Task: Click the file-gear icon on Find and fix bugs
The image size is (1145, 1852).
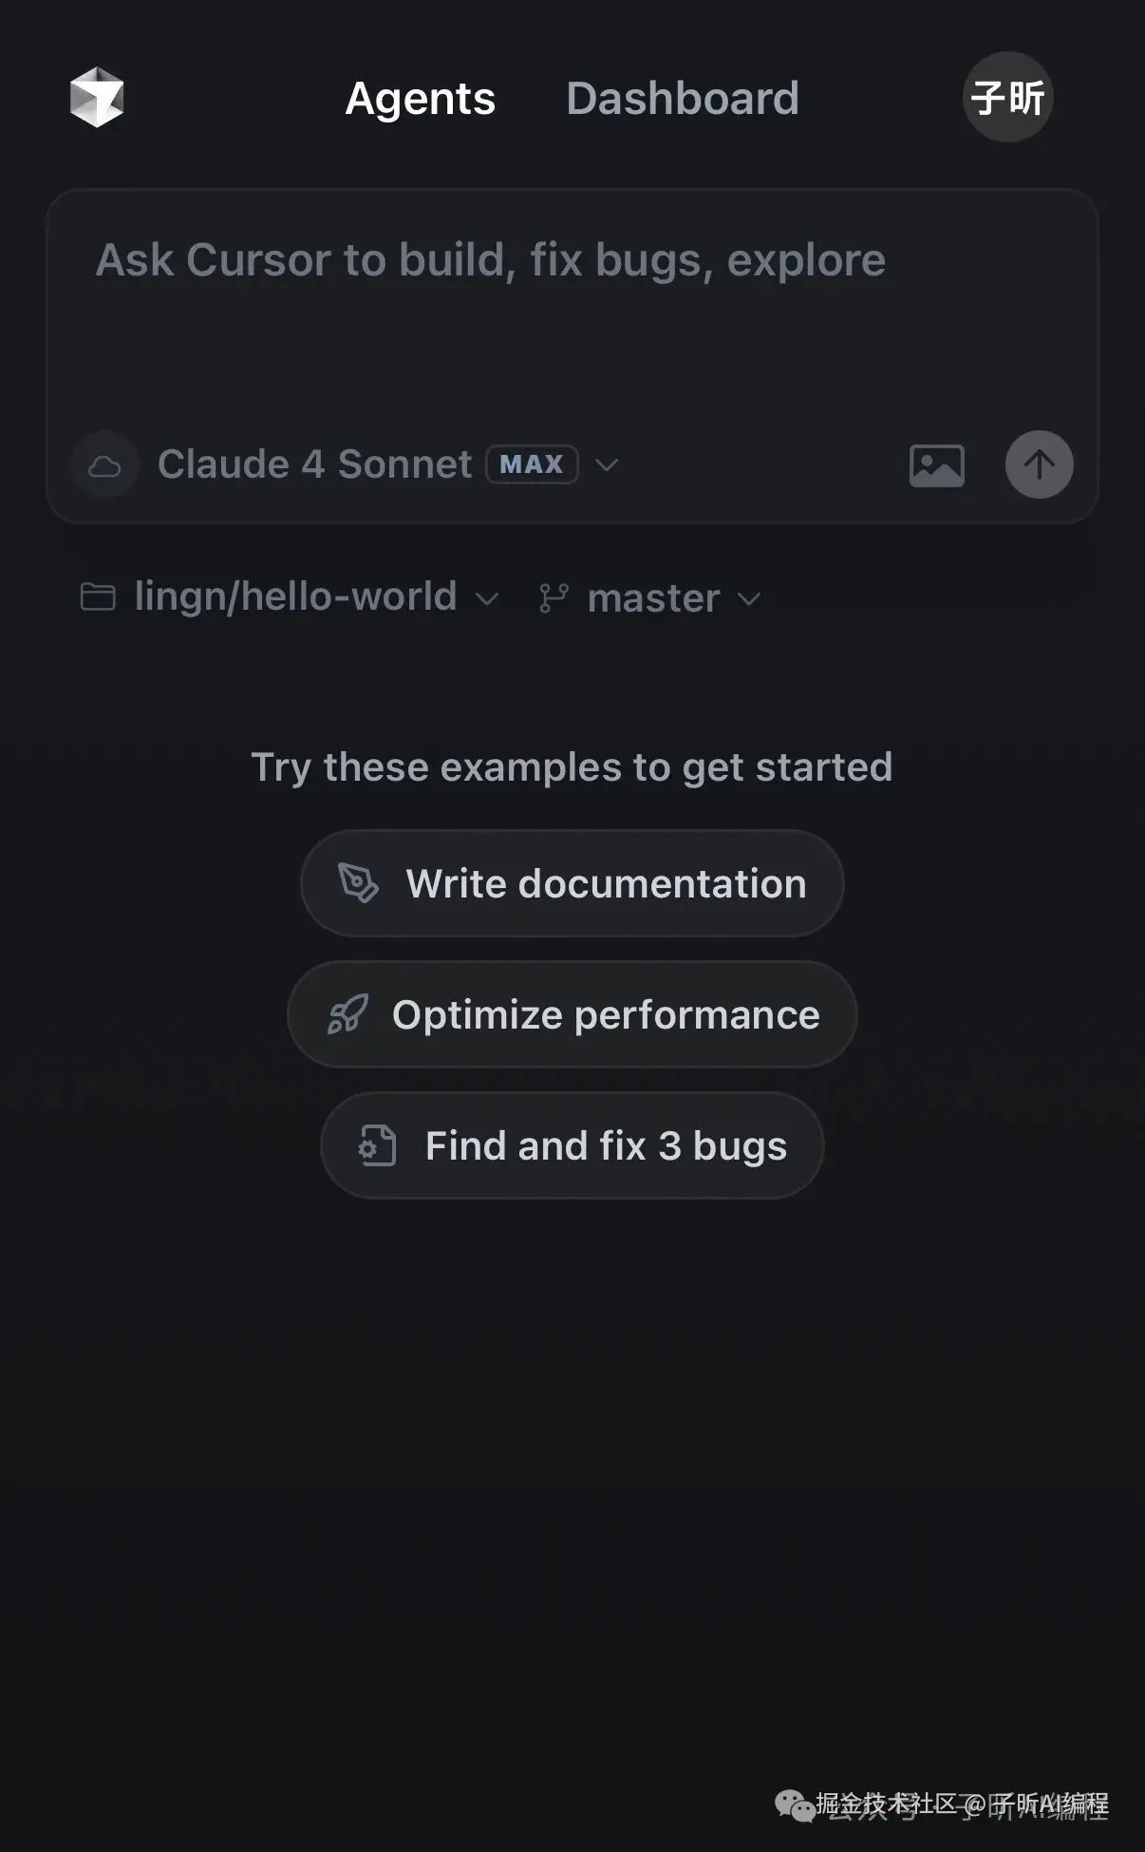Action: [378, 1145]
